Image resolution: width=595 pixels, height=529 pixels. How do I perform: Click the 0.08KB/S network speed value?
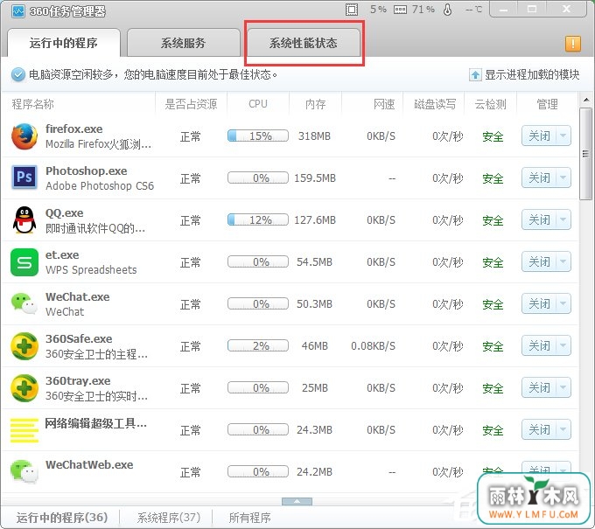[x=373, y=346]
